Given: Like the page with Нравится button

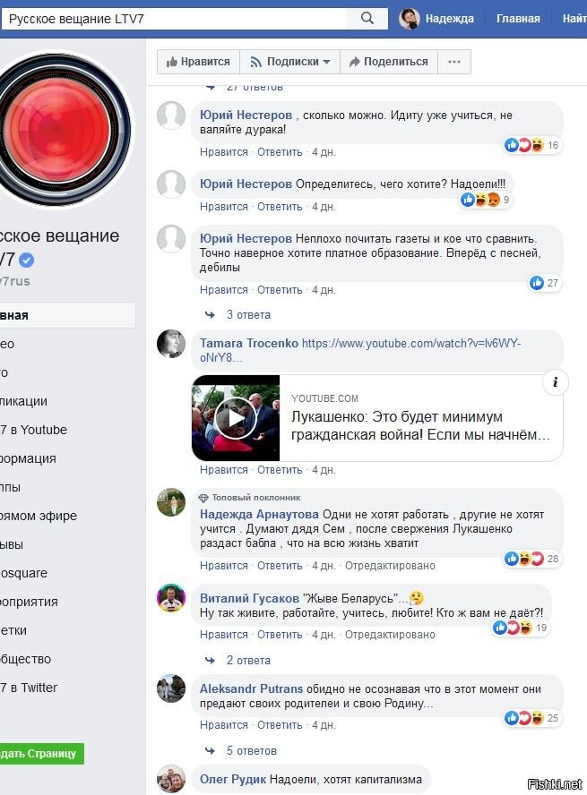Looking at the screenshot, I should (198, 62).
